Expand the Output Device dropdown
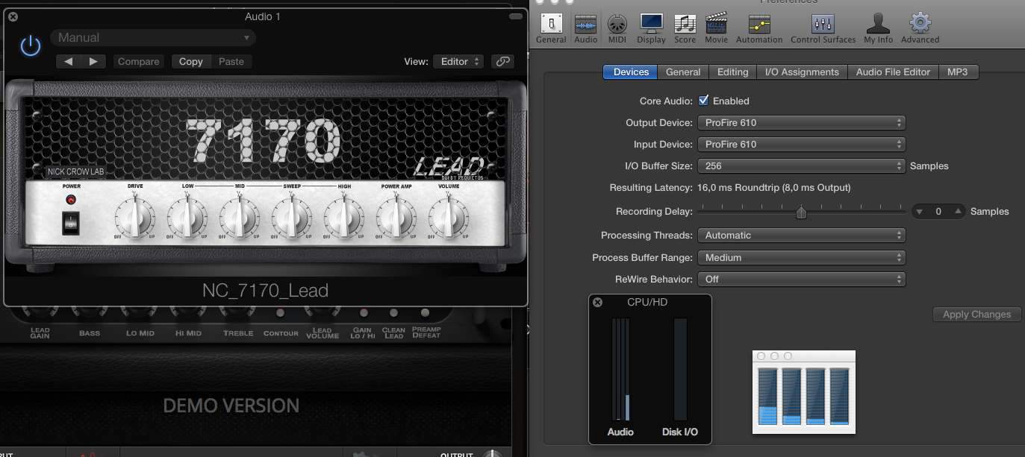Screen dimensions: 1025x457 point(800,123)
